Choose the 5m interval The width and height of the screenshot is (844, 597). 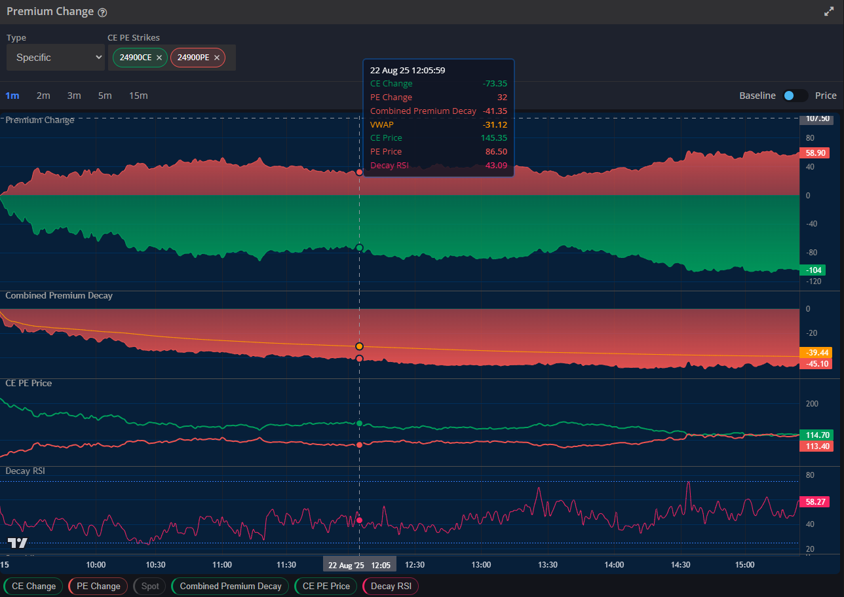pos(105,96)
